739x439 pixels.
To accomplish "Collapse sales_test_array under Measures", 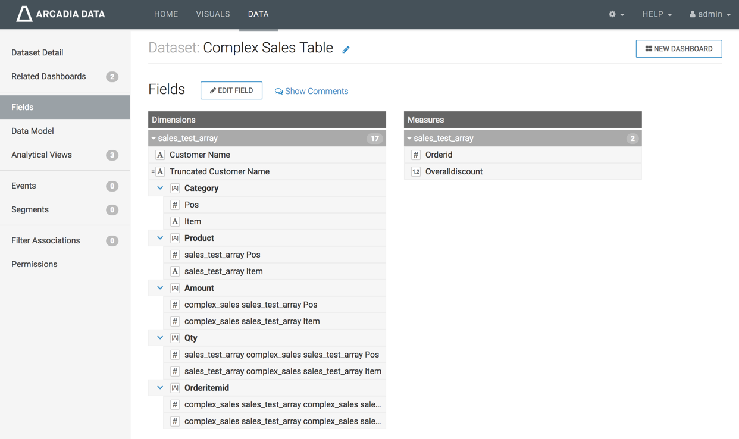I will coord(409,138).
